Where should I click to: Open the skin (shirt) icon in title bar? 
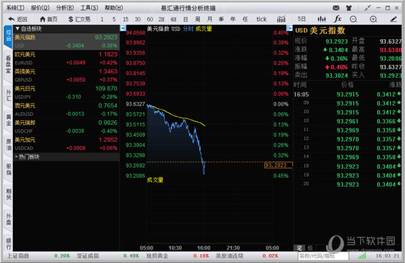[x=349, y=8]
